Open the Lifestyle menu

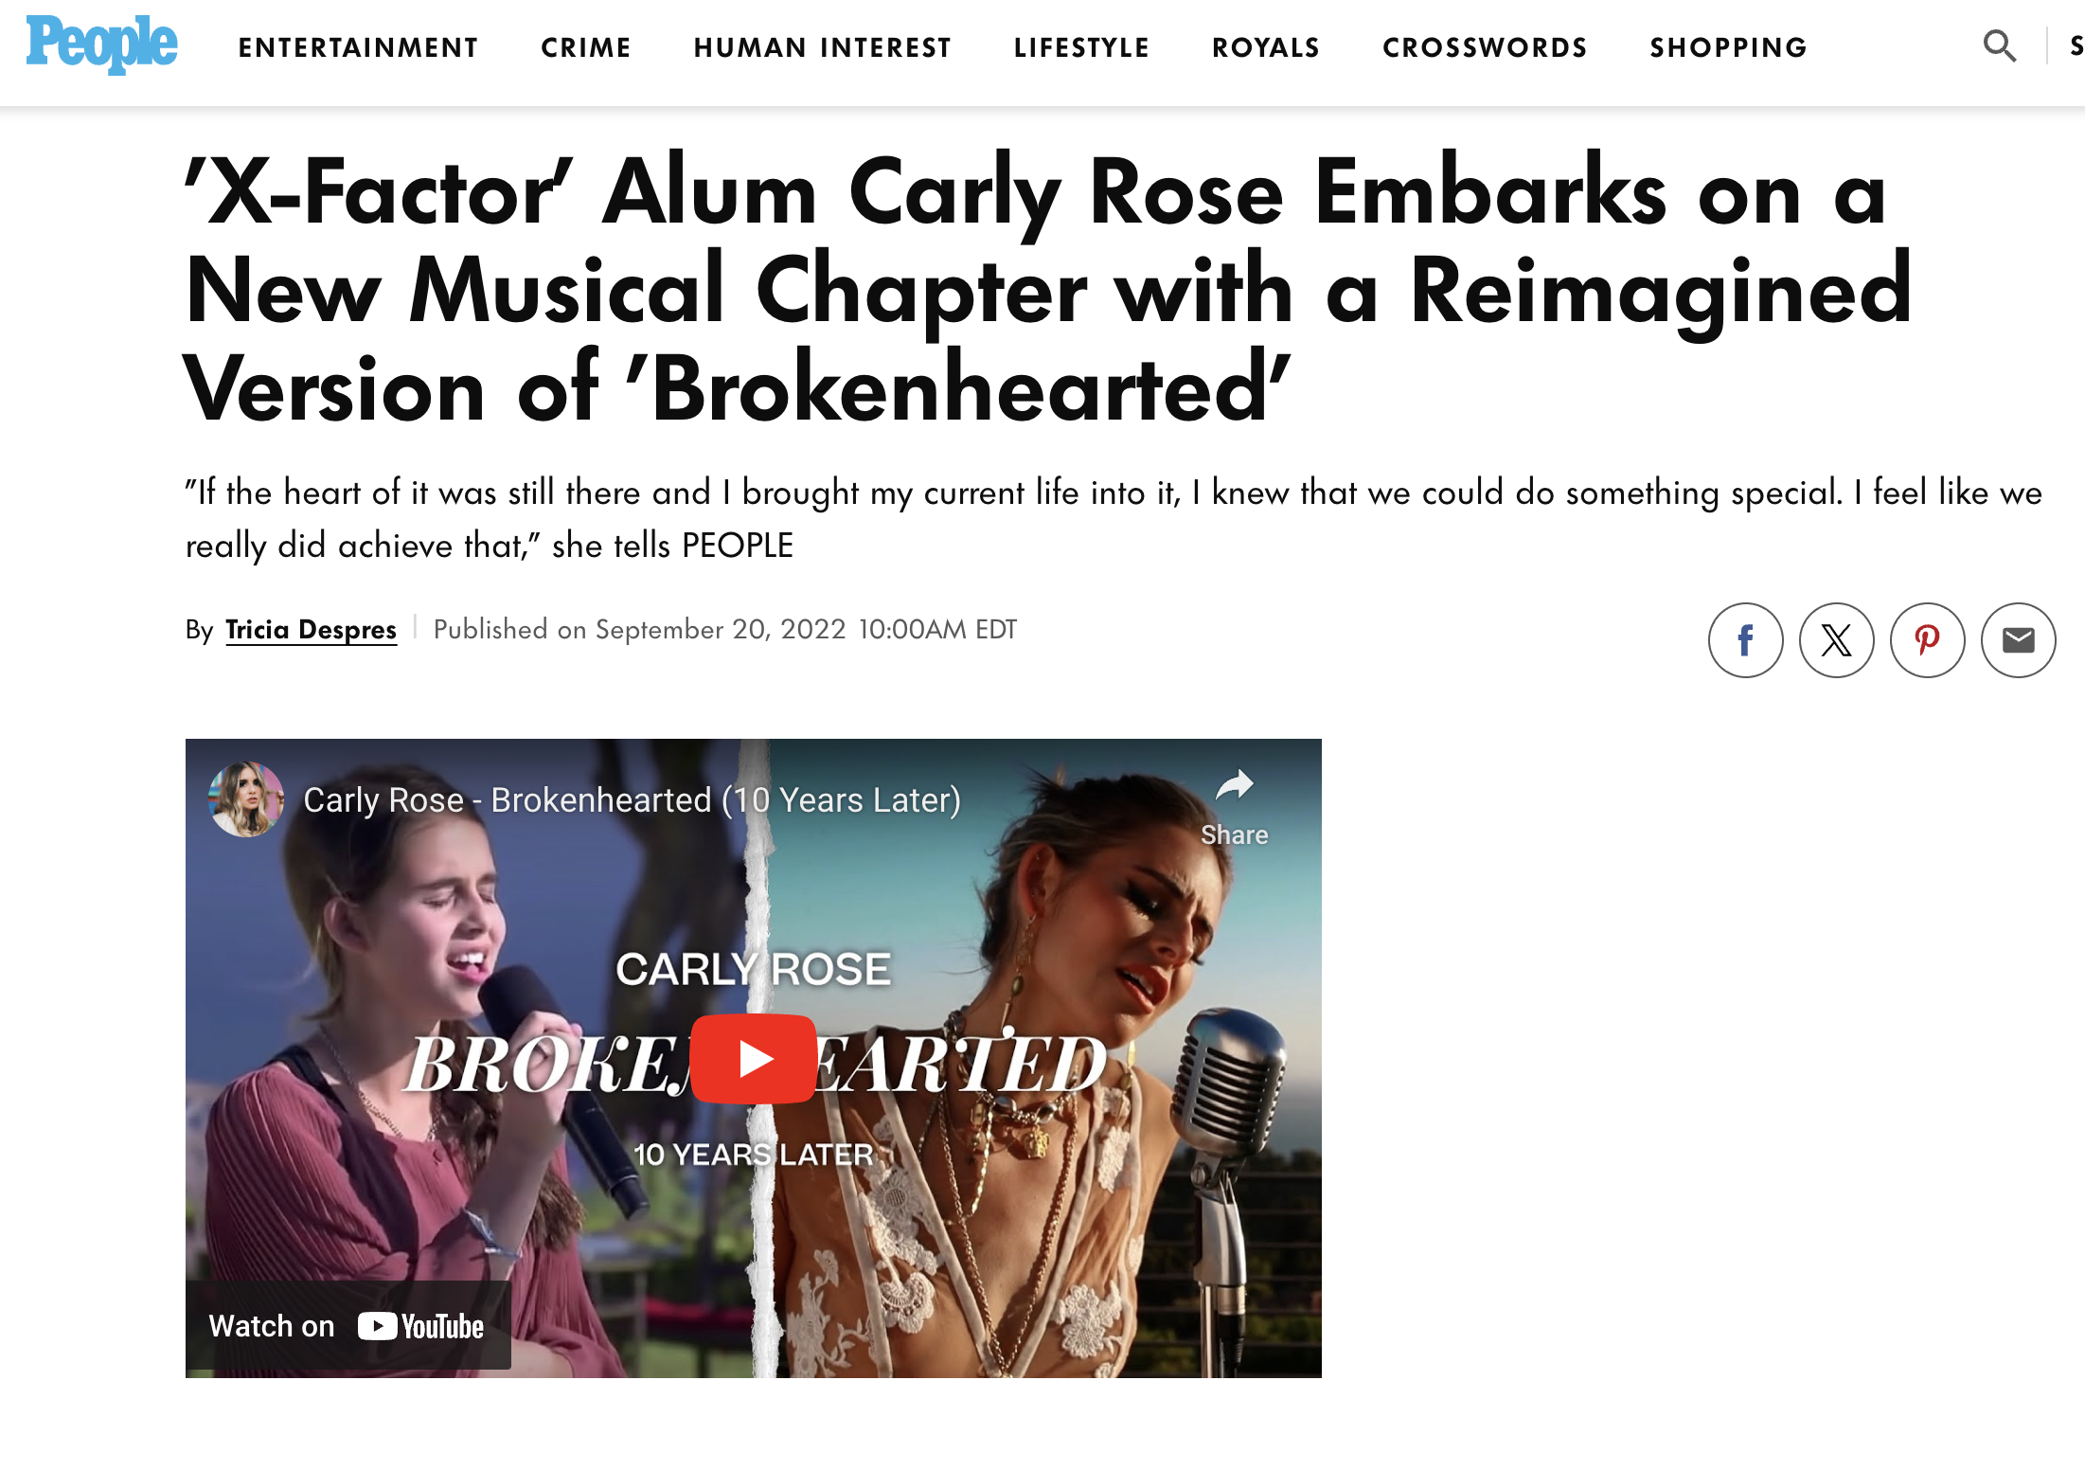click(1081, 47)
